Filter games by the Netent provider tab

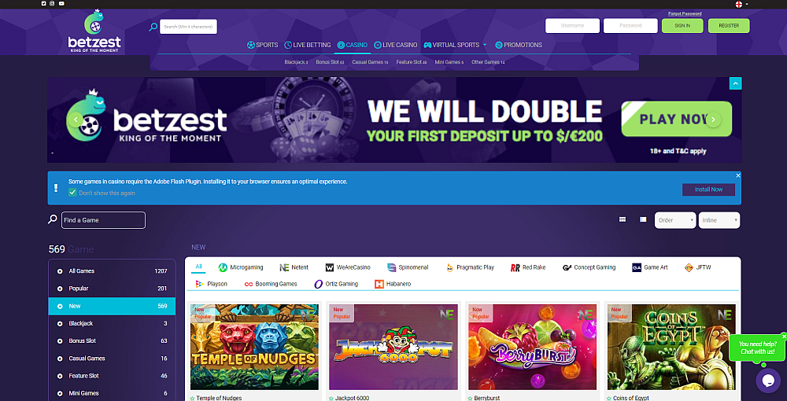(294, 267)
